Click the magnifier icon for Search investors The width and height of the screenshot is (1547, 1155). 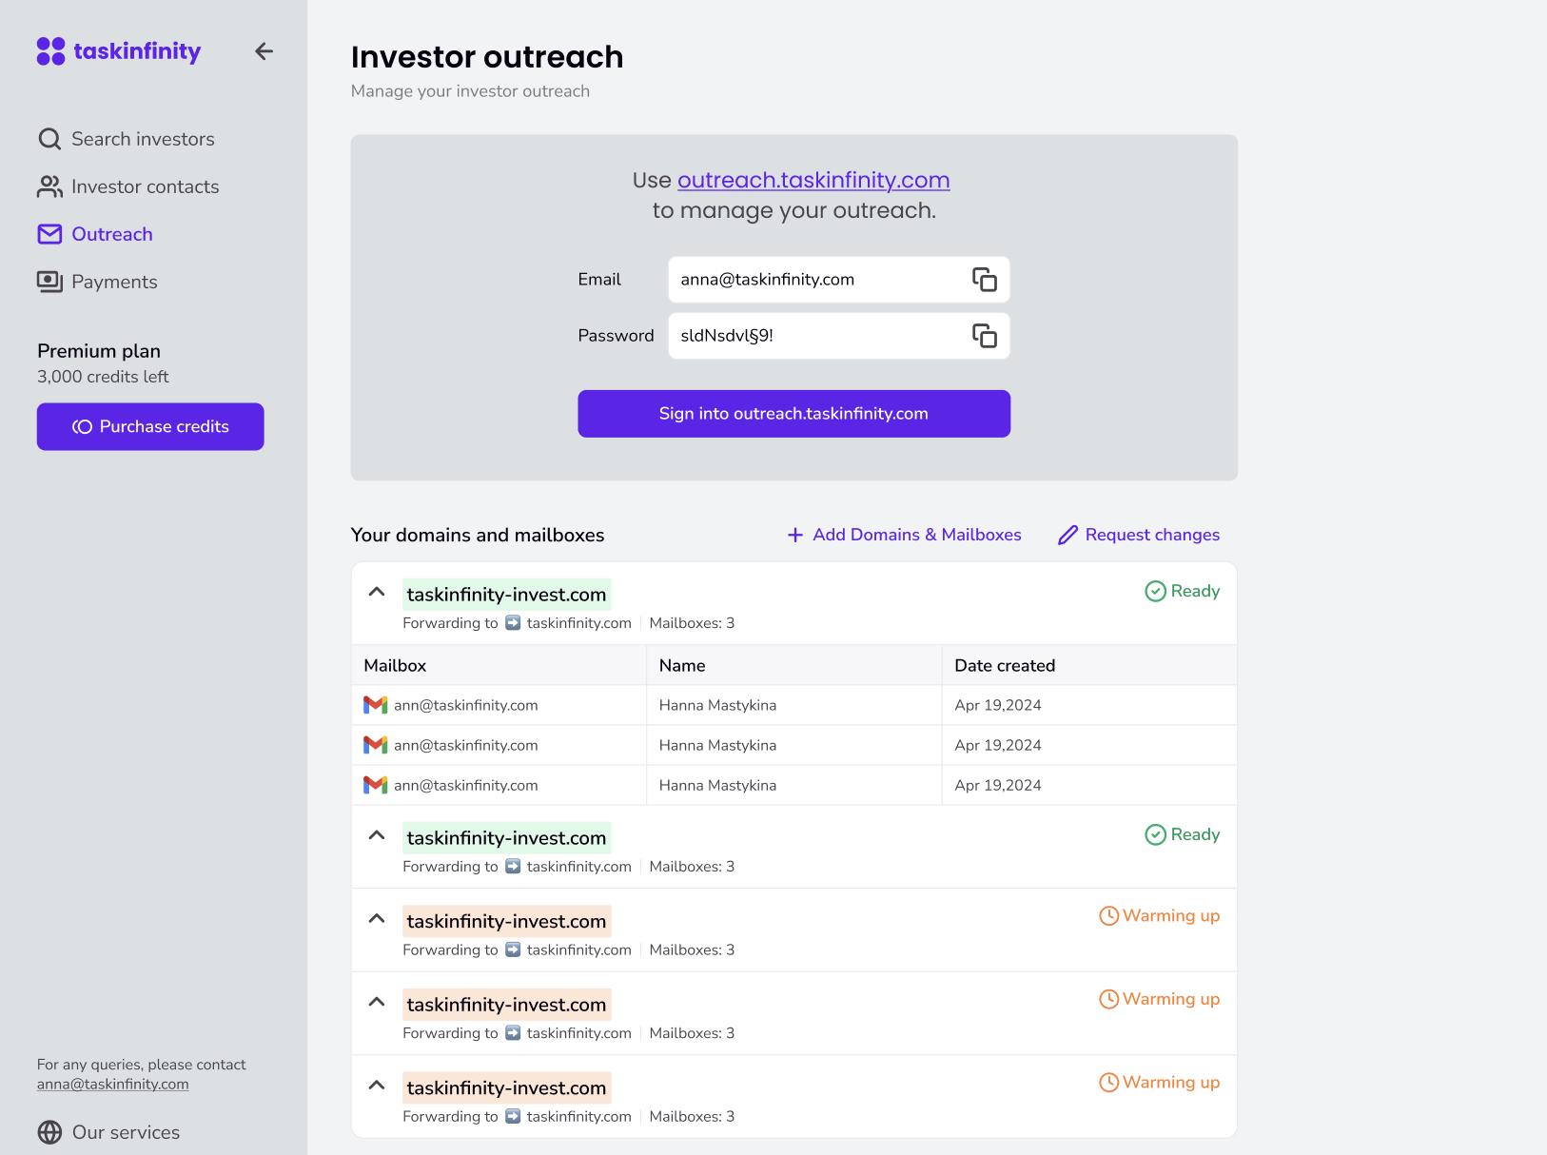49,139
